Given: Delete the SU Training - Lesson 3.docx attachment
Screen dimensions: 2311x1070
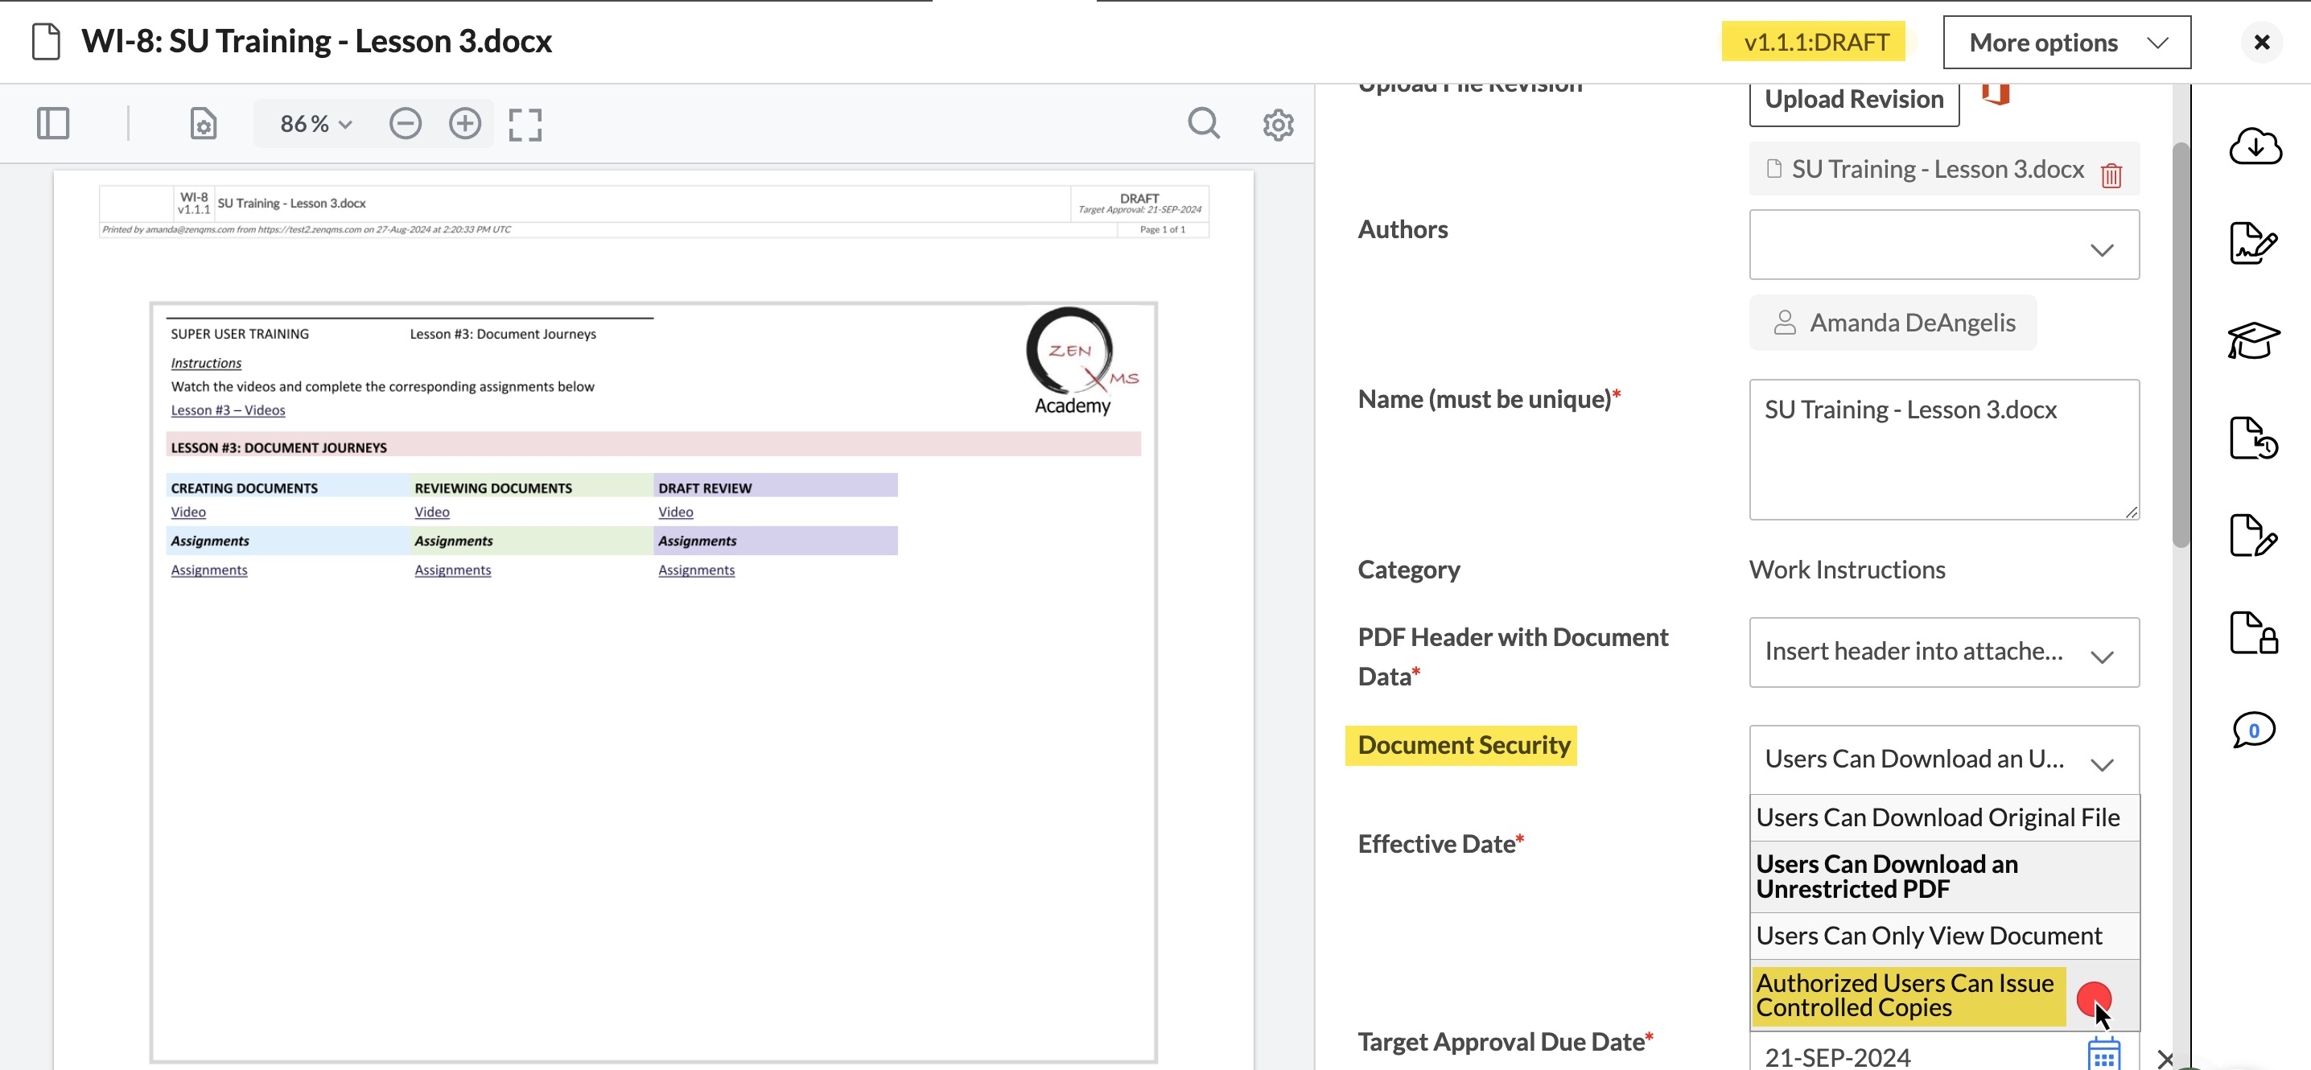Looking at the screenshot, I should tap(2111, 175).
